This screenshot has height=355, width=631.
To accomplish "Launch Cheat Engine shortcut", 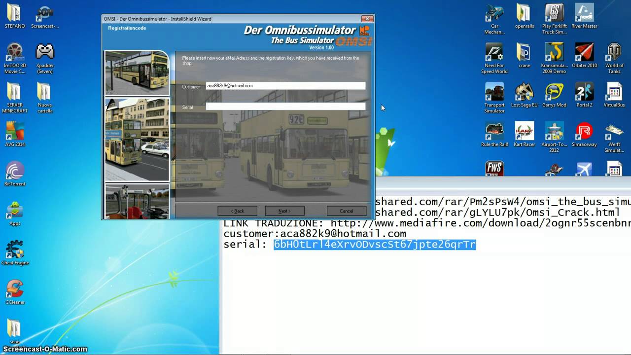I will click(15, 252).
